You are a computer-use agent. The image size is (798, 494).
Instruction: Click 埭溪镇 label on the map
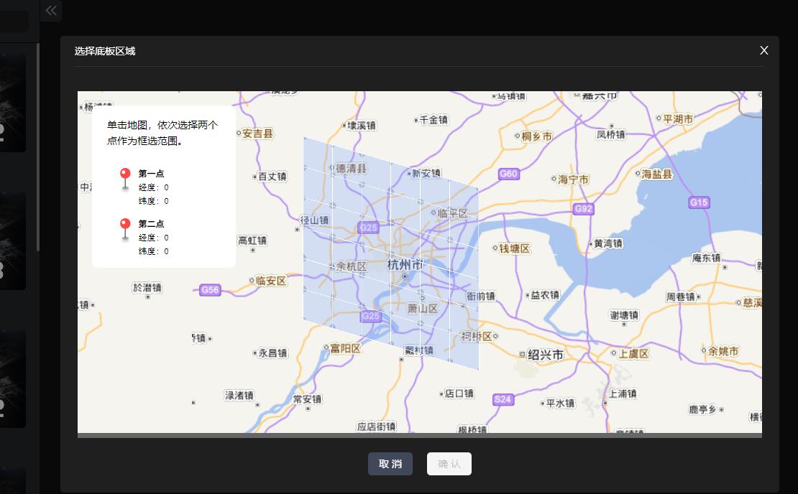pos(362,125)
